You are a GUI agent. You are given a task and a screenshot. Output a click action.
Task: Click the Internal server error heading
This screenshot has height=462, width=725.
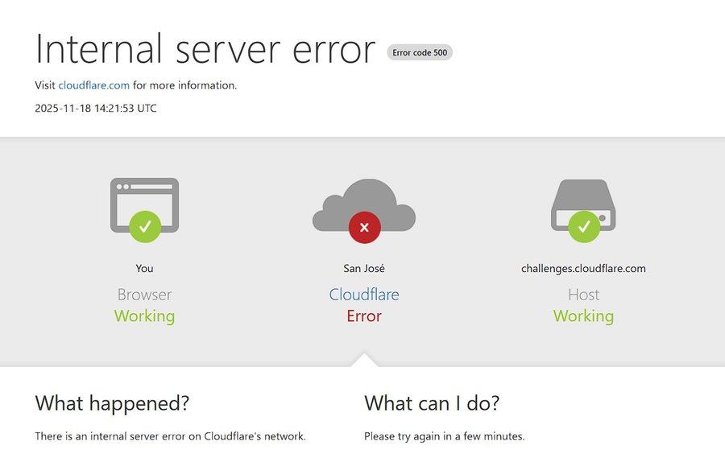205,49
